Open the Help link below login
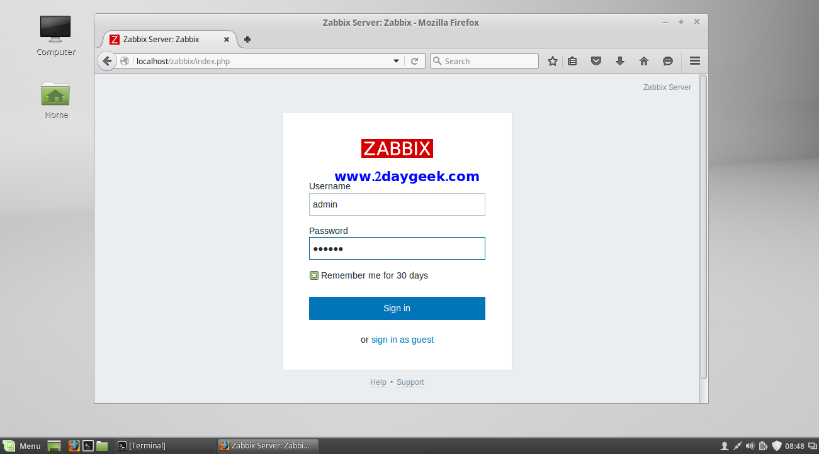 (378, 382)
